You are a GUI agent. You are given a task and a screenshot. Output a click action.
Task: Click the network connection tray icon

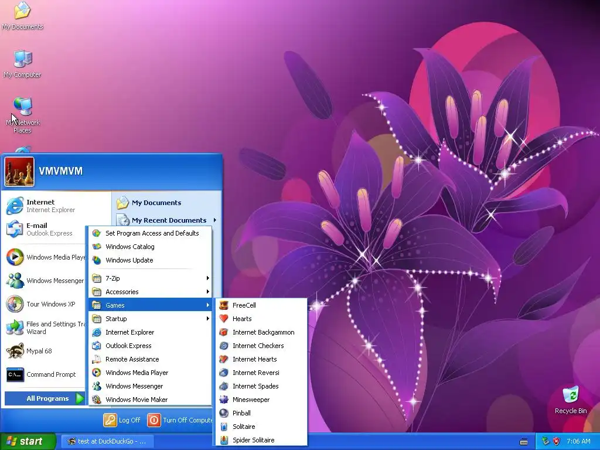546,441
